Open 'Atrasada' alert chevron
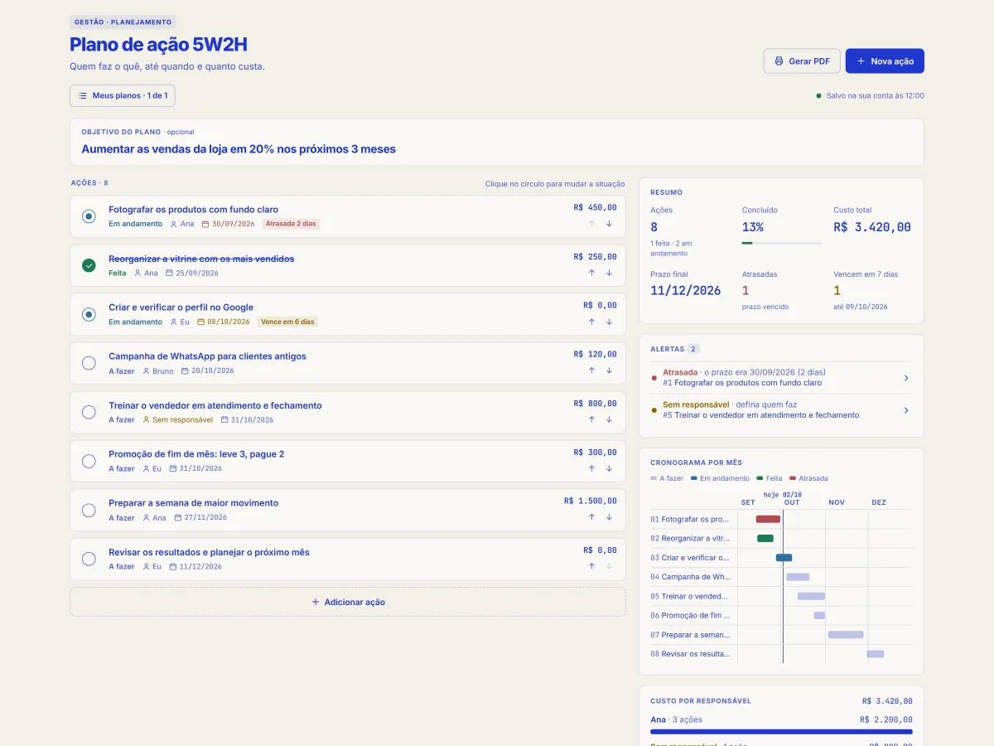 click(906, 378)
